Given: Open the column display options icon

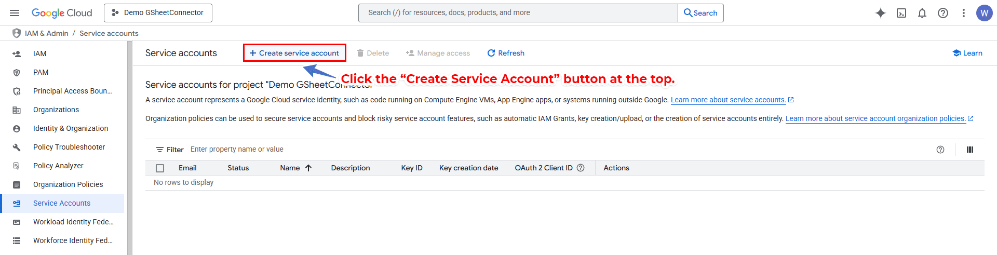Looking at the screenshot, I should 969,150.
